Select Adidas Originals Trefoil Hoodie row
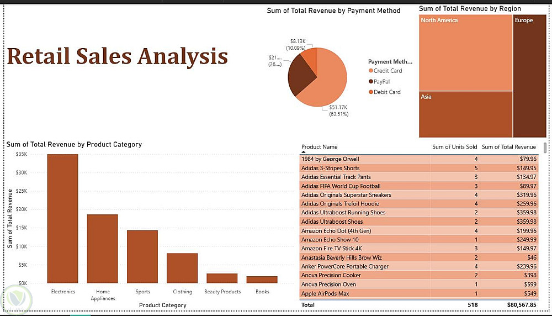552x316 pixels. (419, 204)
